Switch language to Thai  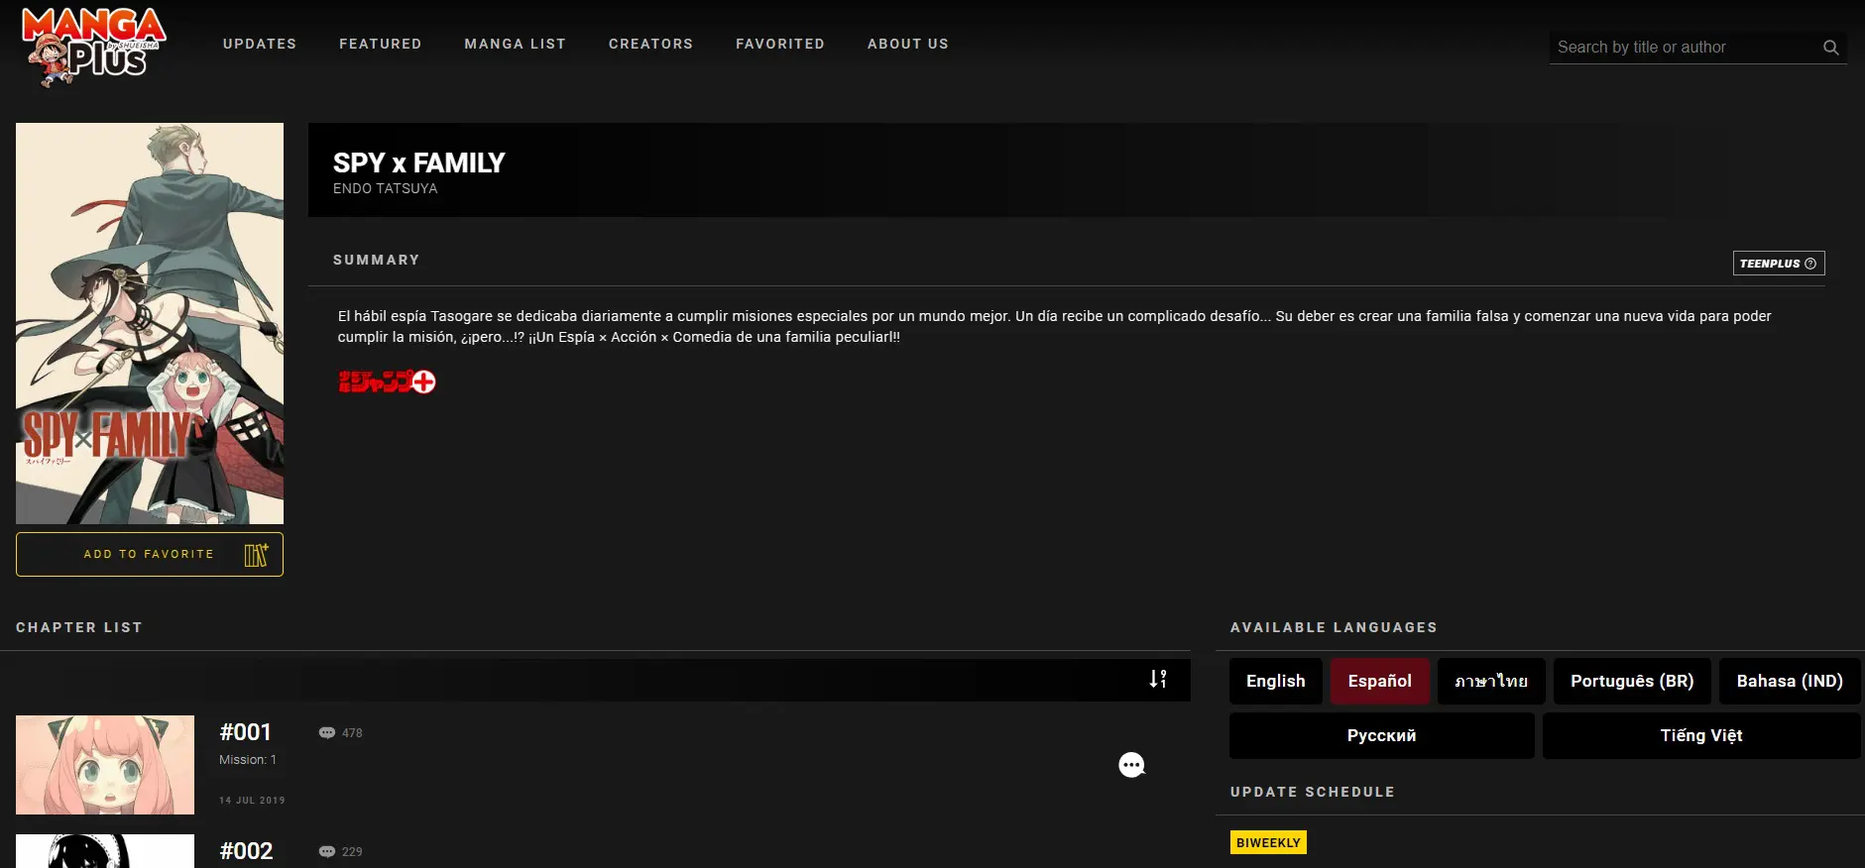click(x=1491, y=681)
